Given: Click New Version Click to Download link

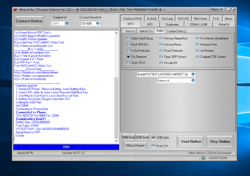Looking at the screenshot, I should (210, 153).
